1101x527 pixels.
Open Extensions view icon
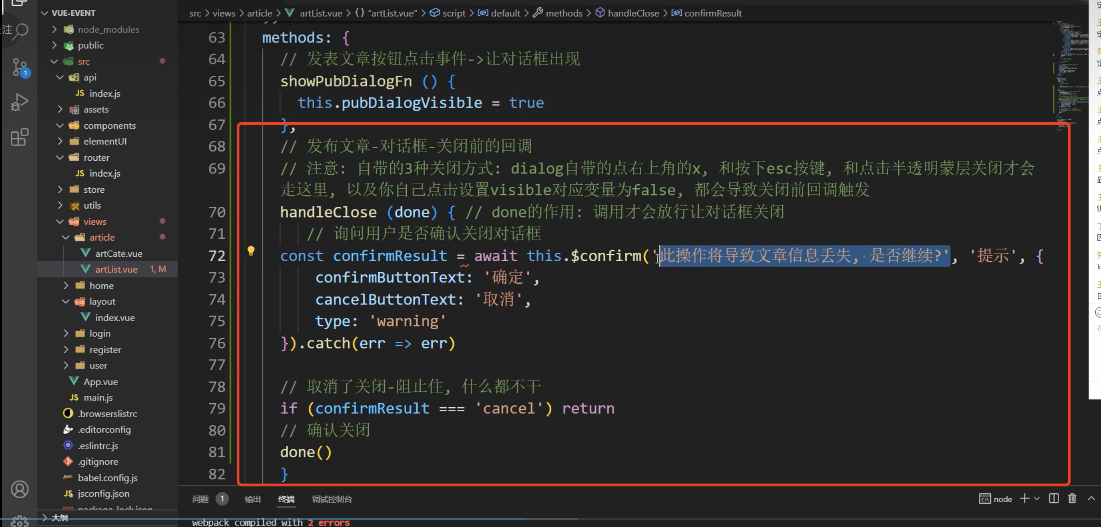tap(20, 137)
